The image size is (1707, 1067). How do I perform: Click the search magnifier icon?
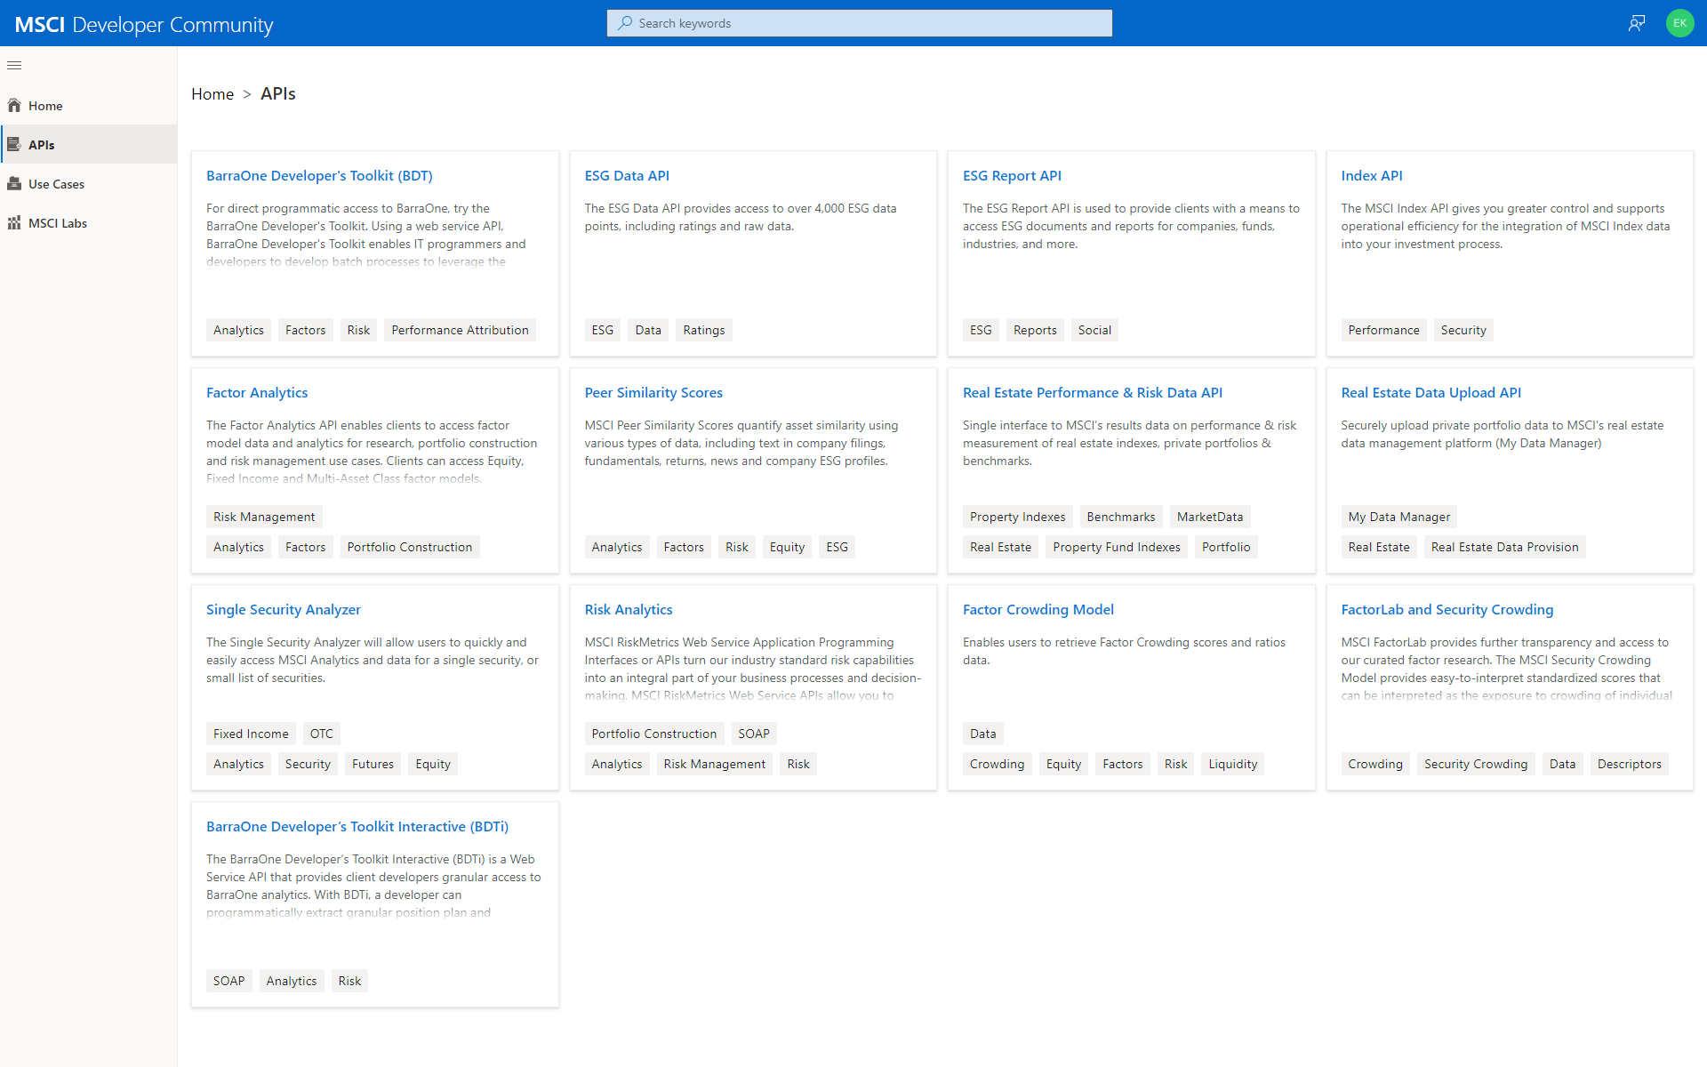point(625,23)
